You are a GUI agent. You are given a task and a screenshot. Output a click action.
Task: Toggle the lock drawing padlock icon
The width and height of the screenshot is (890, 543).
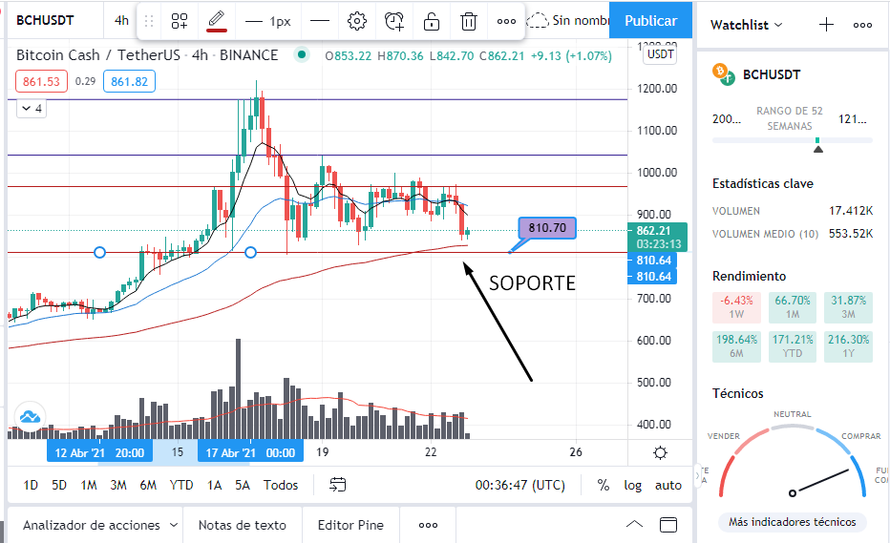[x=432, y=21]
